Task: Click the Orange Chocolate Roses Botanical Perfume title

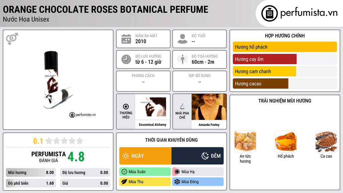Action: pos(106,9)
